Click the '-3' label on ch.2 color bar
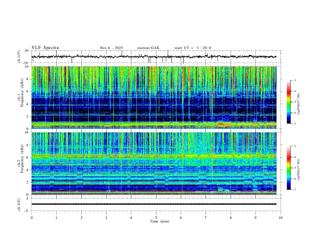 point(294,146)
